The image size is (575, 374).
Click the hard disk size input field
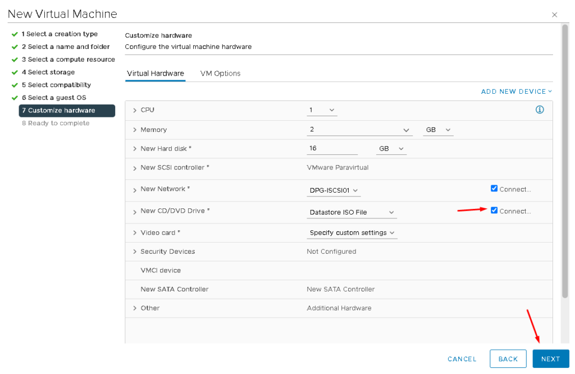(x=332, y=148)
